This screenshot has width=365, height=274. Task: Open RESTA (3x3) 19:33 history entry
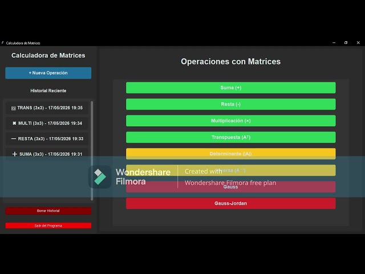47,139
